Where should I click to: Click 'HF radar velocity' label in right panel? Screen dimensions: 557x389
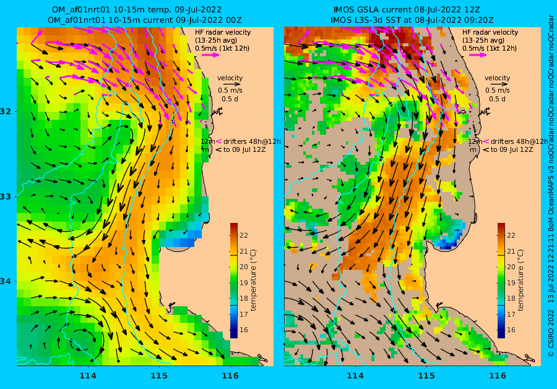click(490, 32)
